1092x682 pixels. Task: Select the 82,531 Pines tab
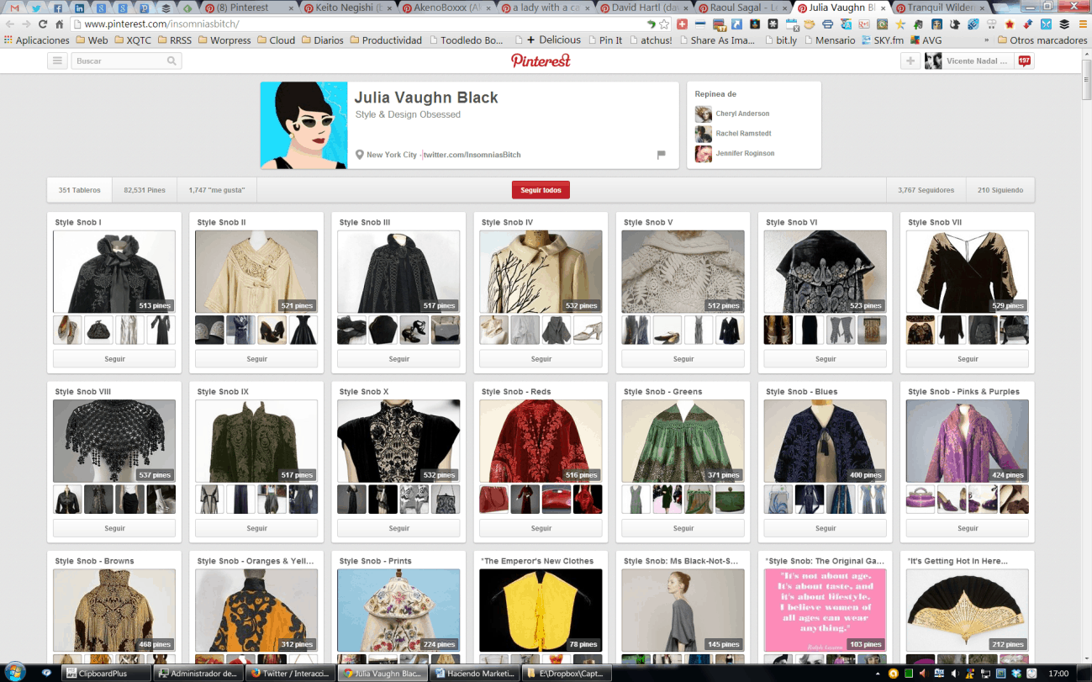(144, 190)
